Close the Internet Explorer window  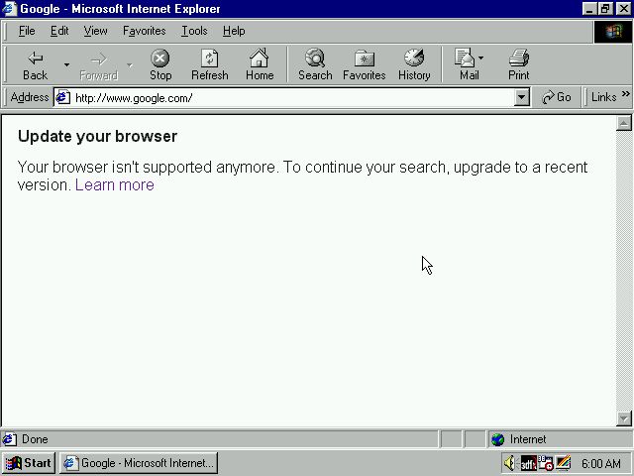623,9
